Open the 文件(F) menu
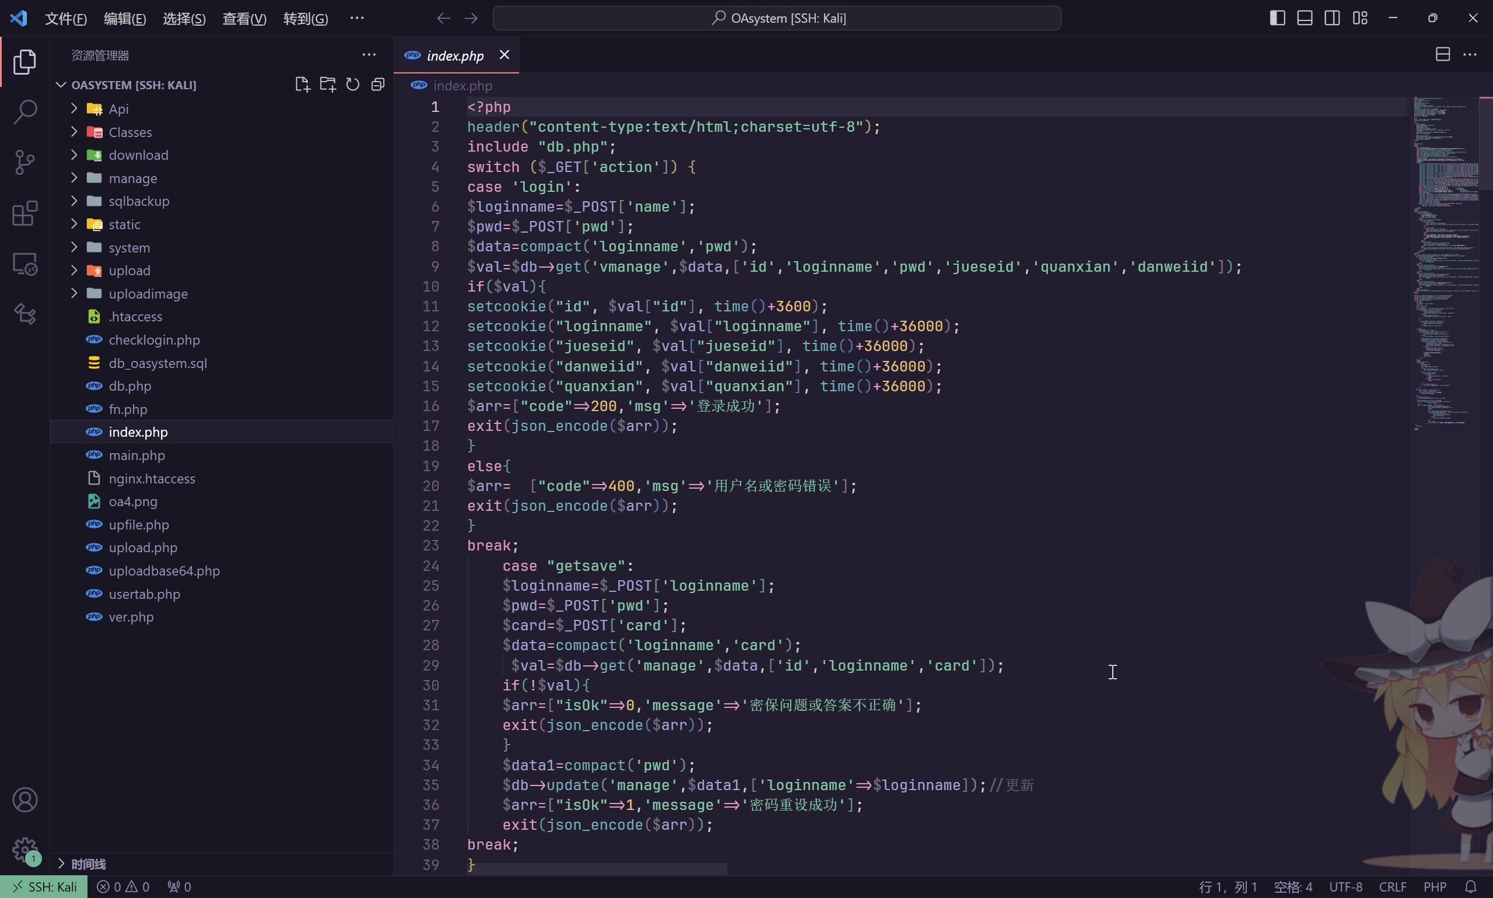The height and width of the screenshot is (898, 1493). coord(66,18)
